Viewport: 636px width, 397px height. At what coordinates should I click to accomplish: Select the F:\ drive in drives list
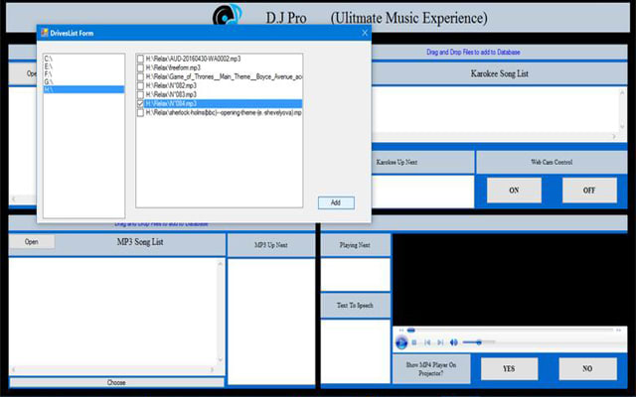tap(83, 74)
